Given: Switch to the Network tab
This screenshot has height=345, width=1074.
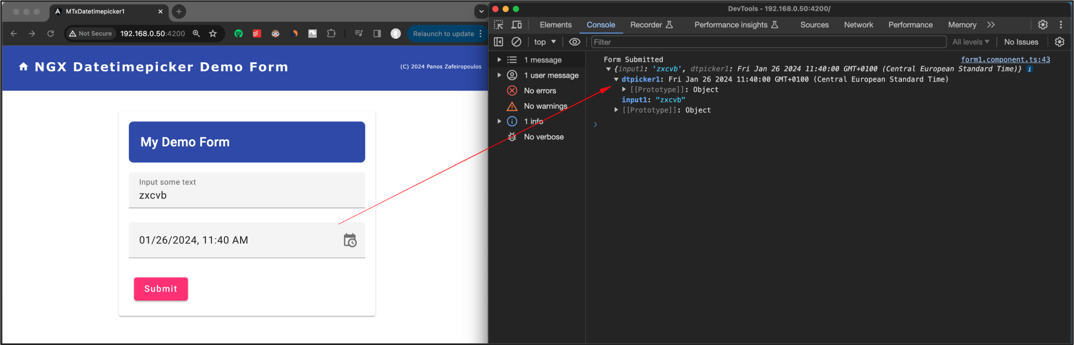Looking at the screenshot, I should pyautogui.click(x=858, y=25).
